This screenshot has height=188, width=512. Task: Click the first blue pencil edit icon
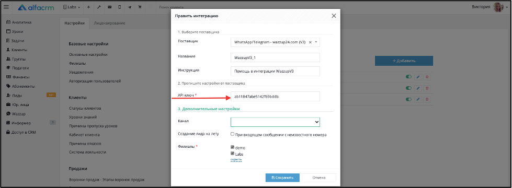418,77
